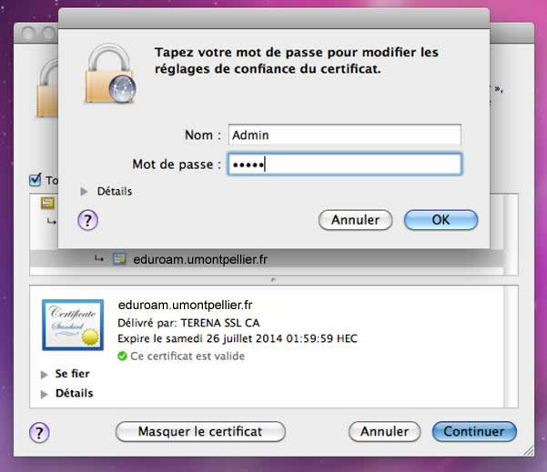
Task: Click the split-pane divider handle above certificate details
Action: click(x=273, y=279)
